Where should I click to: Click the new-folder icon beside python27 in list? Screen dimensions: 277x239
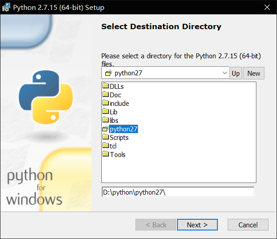click(x=106, y=129)
